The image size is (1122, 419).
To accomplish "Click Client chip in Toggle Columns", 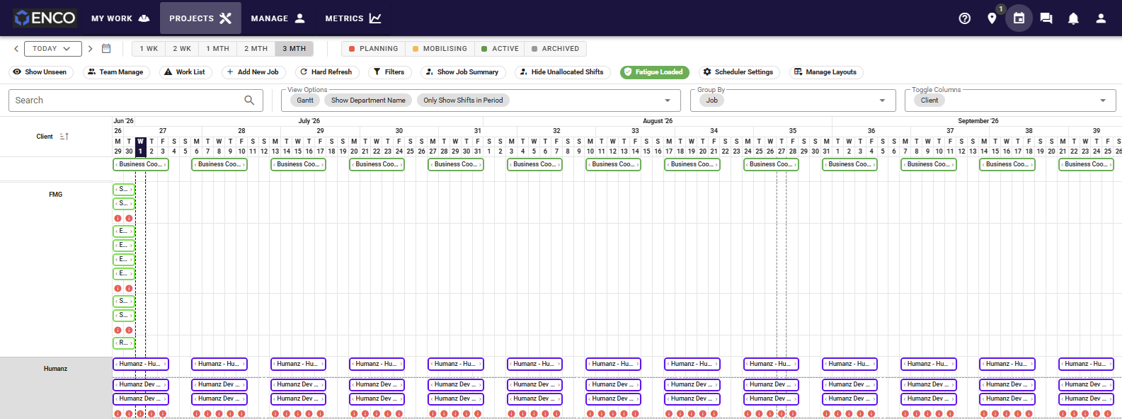I will click(929, 101).
